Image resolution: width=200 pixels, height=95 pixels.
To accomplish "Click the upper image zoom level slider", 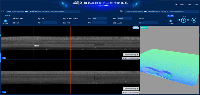I will coord(130,54).
